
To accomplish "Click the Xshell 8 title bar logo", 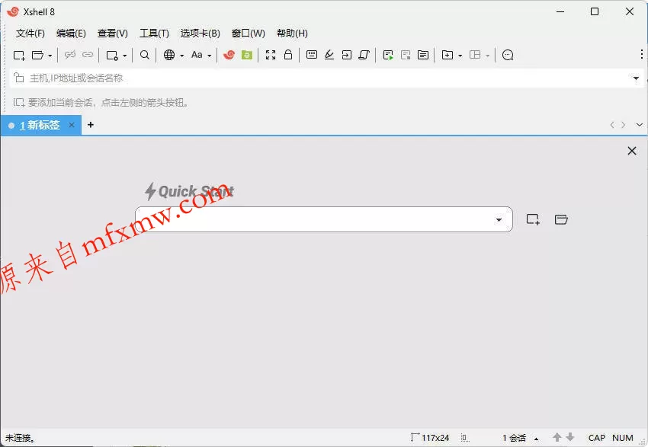I will coord(13,11).
